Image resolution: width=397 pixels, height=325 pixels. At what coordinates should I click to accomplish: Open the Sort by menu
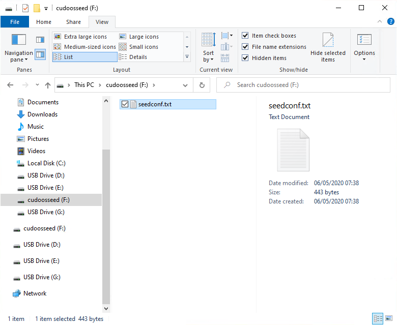[208, 47]
